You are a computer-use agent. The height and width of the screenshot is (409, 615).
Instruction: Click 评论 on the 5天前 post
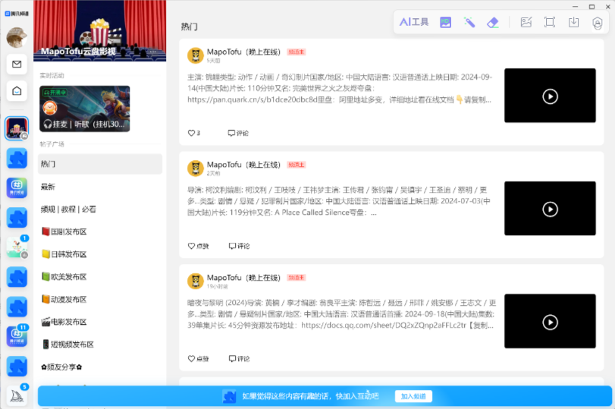click(238, 133)
